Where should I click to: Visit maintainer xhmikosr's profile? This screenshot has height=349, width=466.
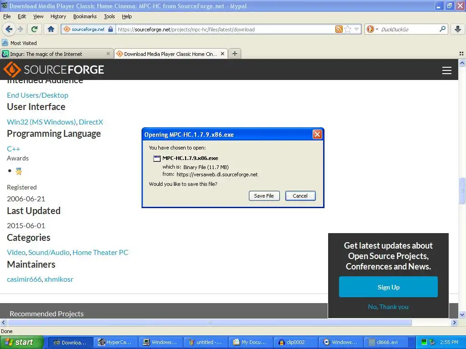59,279
